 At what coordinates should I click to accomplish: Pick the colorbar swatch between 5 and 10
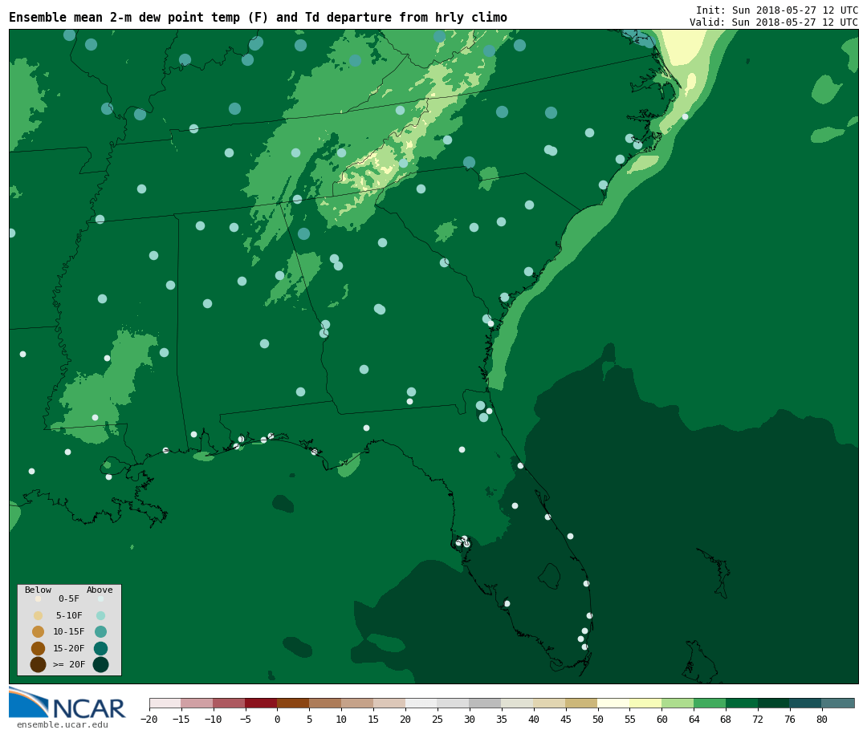pyautogui.click(x=325, y=703)
